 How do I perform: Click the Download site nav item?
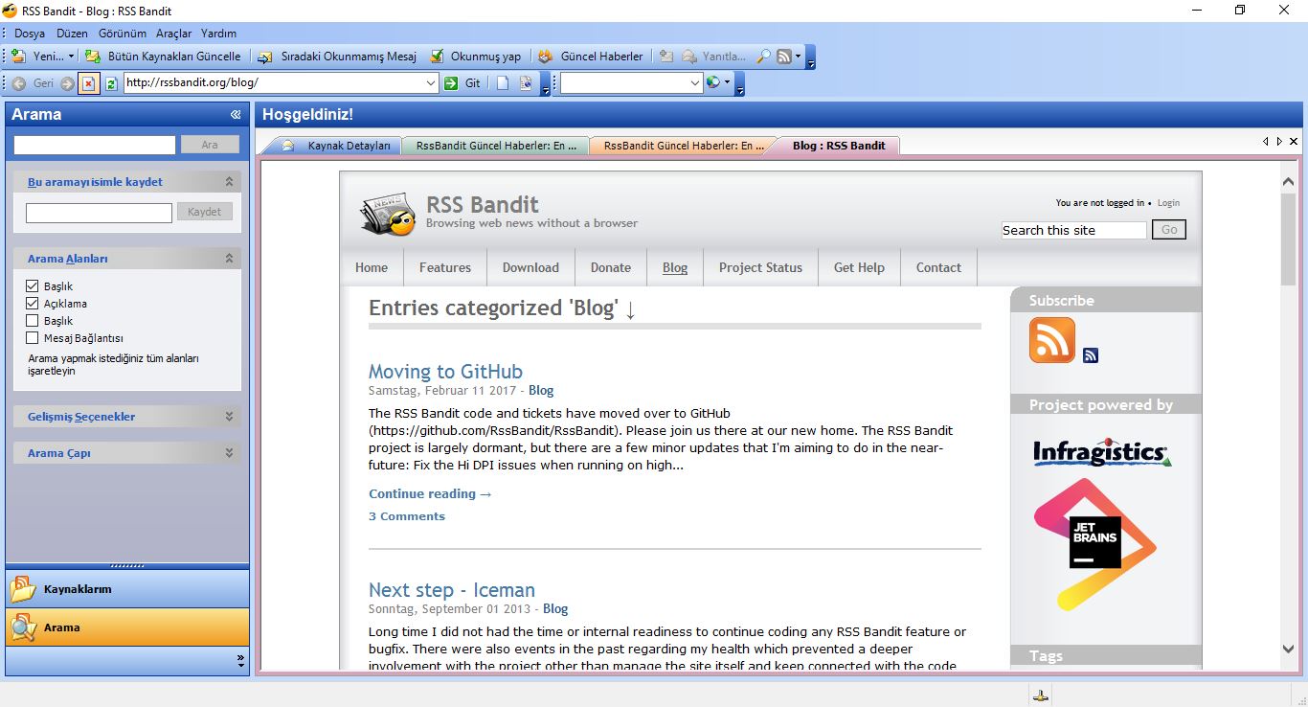tap(530, 267)
